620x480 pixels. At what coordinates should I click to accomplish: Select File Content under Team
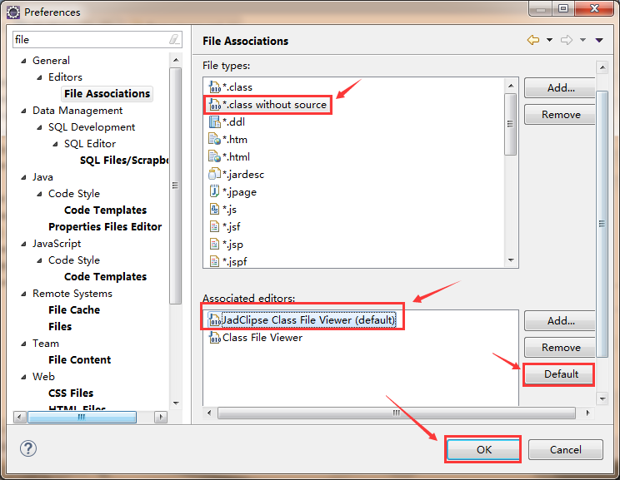coord(80,360)
